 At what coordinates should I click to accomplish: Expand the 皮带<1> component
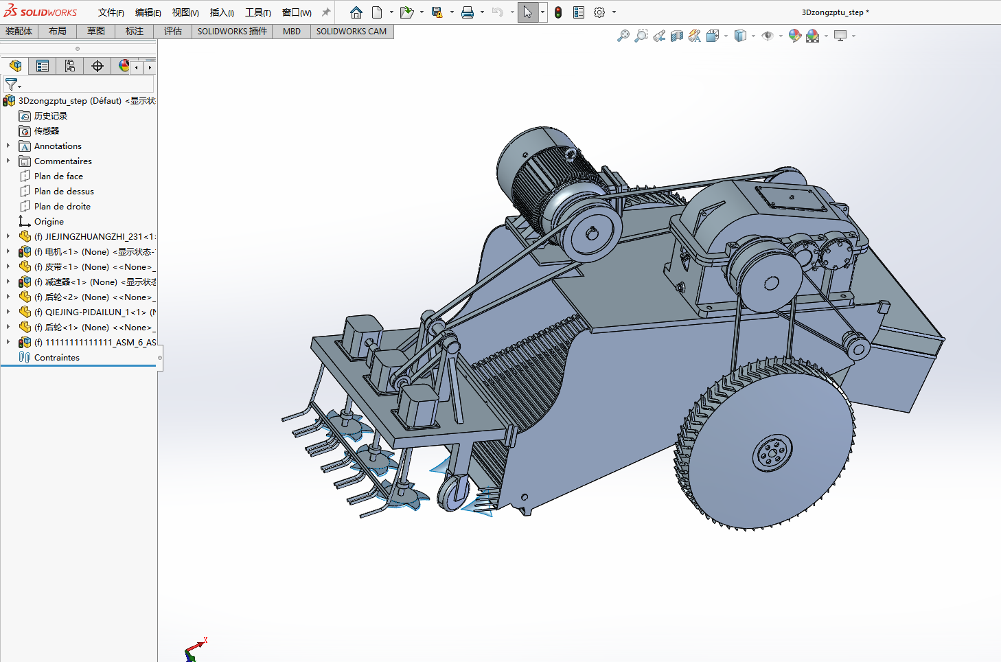coord(8,266)
